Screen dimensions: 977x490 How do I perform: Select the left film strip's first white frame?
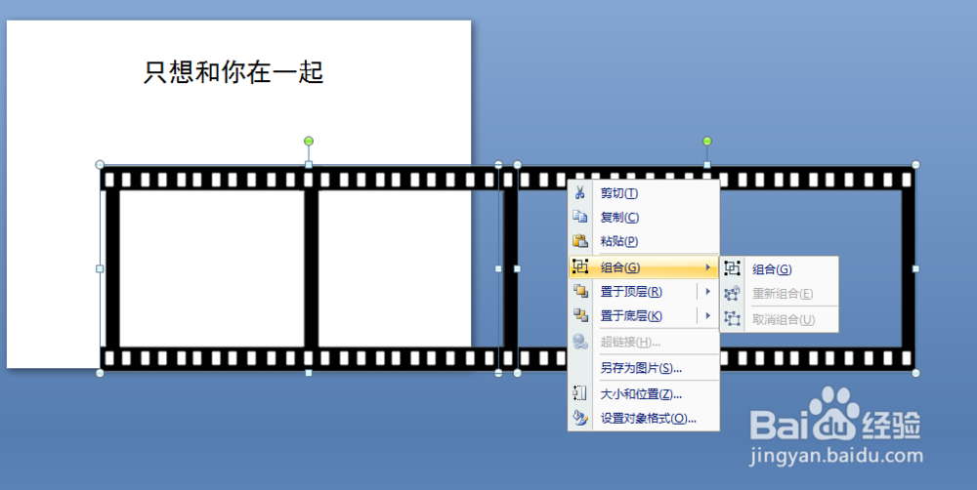(x=212, y=268)
